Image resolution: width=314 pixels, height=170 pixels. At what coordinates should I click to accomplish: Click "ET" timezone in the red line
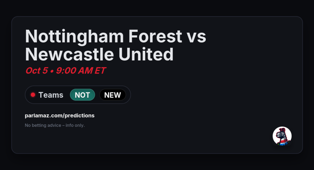click(x=100, y=70)
